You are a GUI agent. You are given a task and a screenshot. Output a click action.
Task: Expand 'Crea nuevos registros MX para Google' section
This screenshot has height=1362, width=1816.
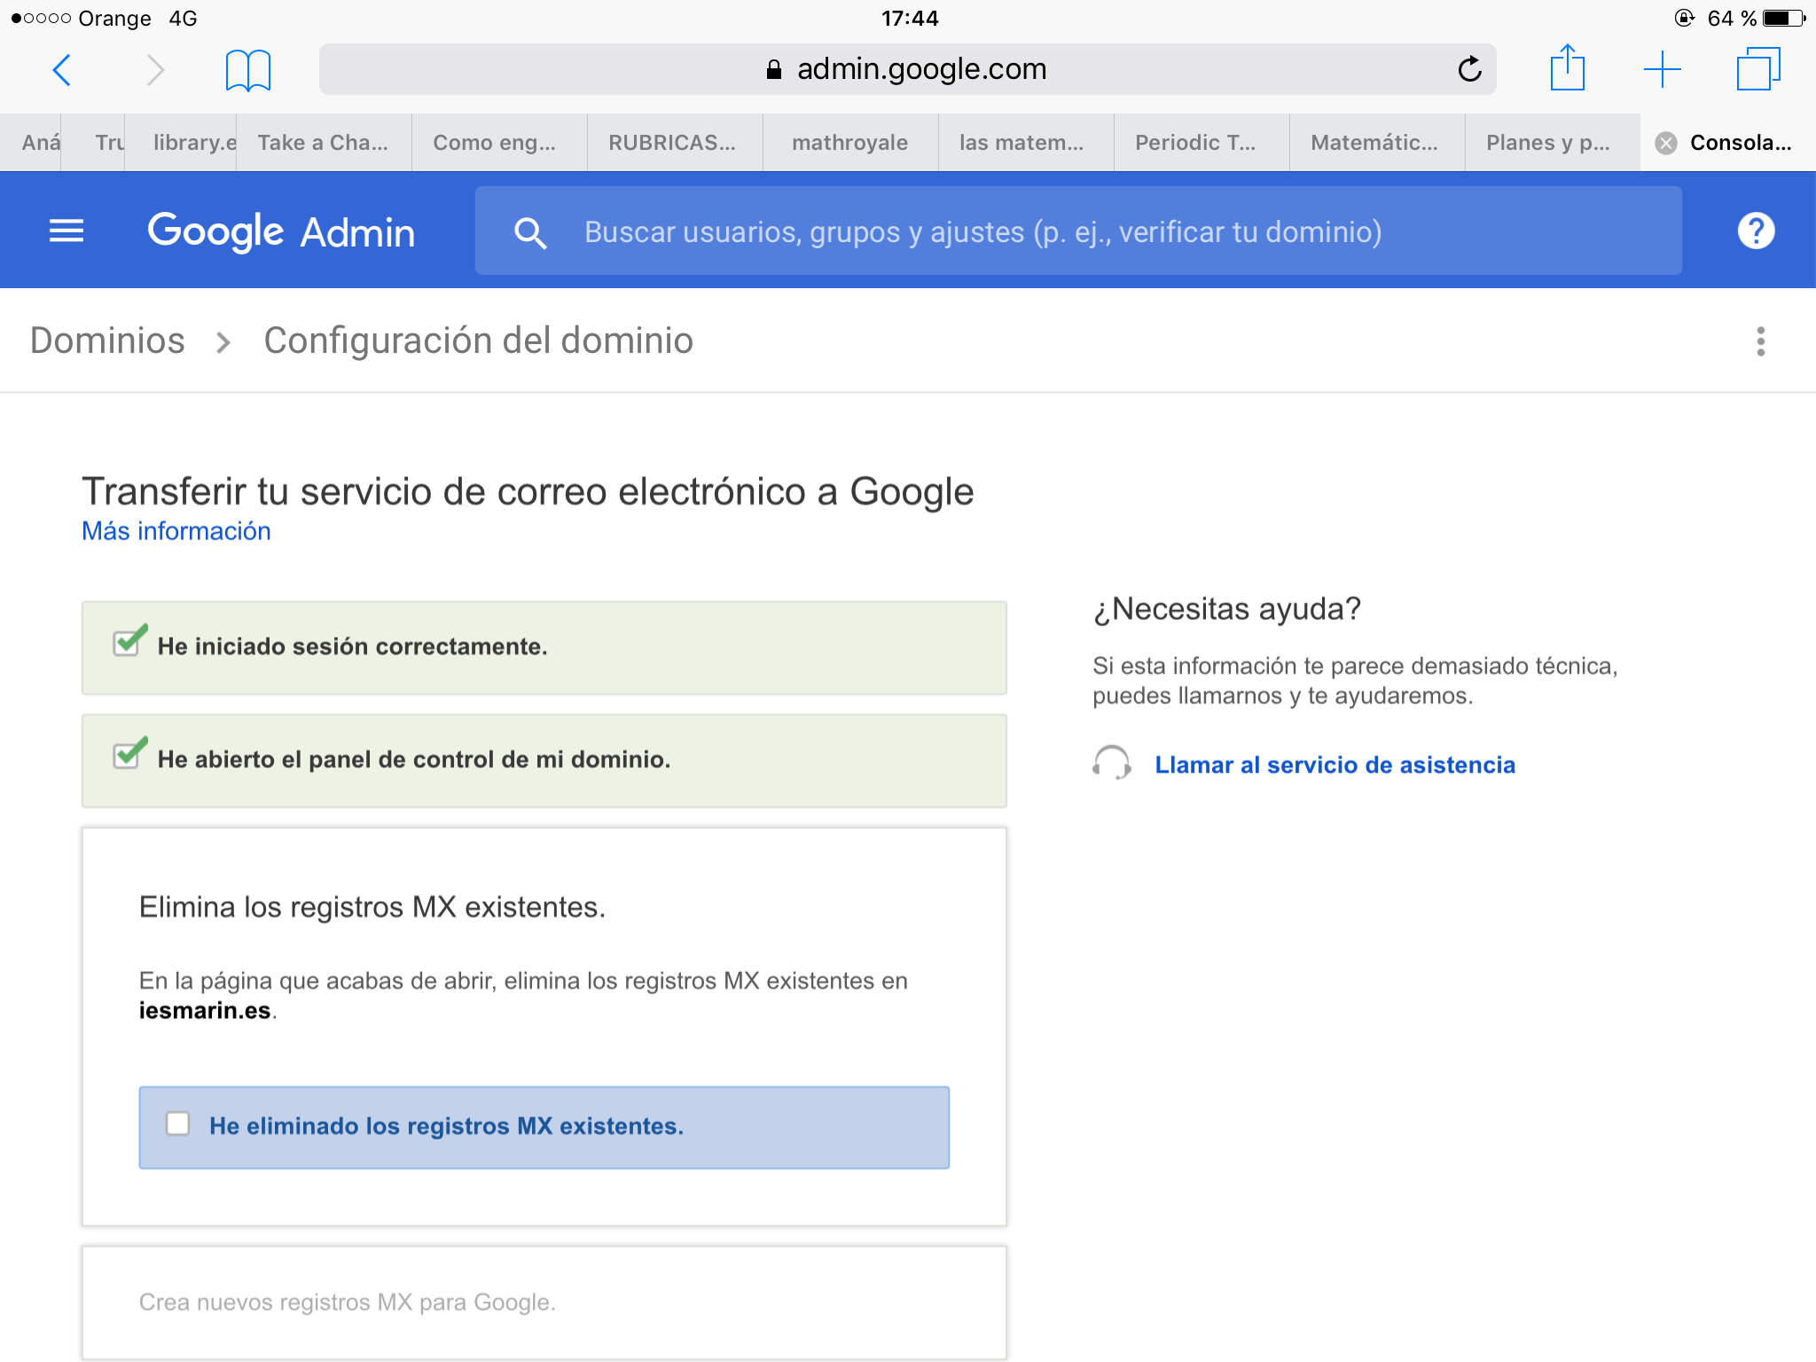347,1302
